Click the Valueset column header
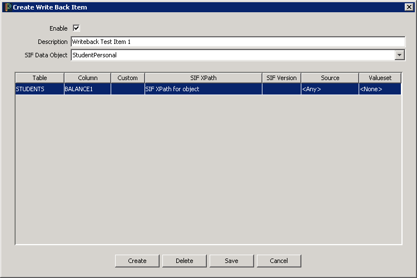 (380, 78)
